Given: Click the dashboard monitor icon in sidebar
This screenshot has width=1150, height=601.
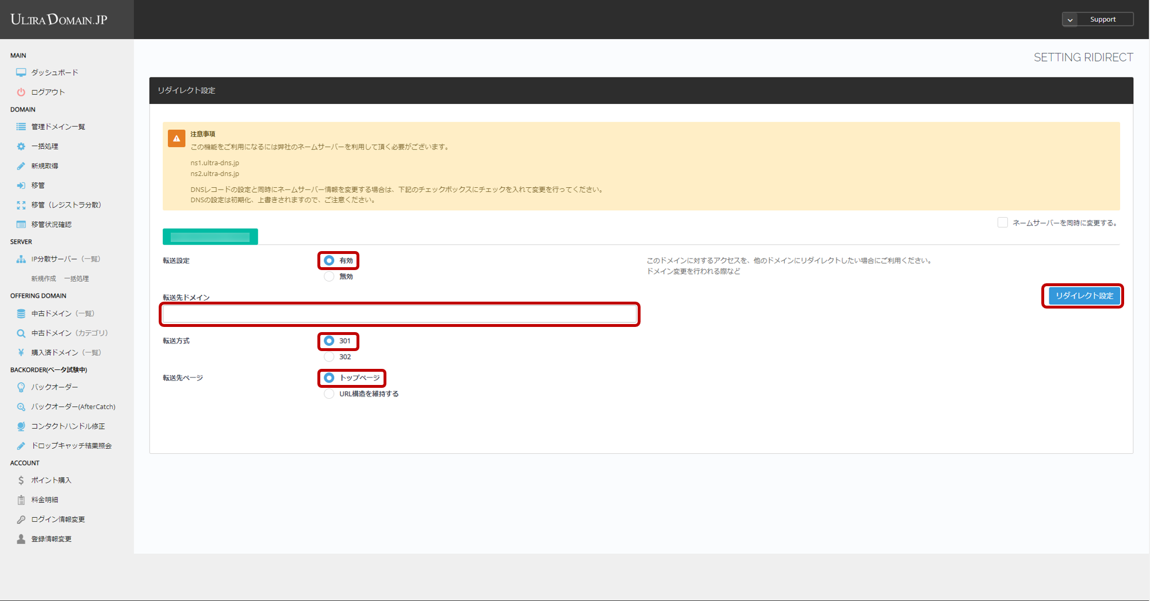Looking at the screenshot, I should (21, 72).
